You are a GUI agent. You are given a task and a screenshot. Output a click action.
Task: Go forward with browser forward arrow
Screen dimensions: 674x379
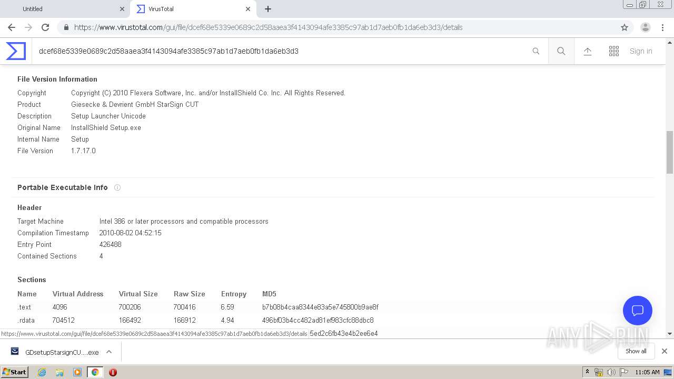pyautogui.click(x=28, y=27)
